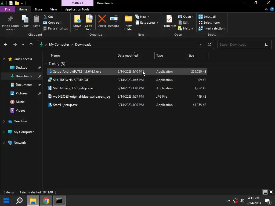Open file History
The height and width of the screenshot is (206, 275).
pyautogui.click(x=186, y=28)
